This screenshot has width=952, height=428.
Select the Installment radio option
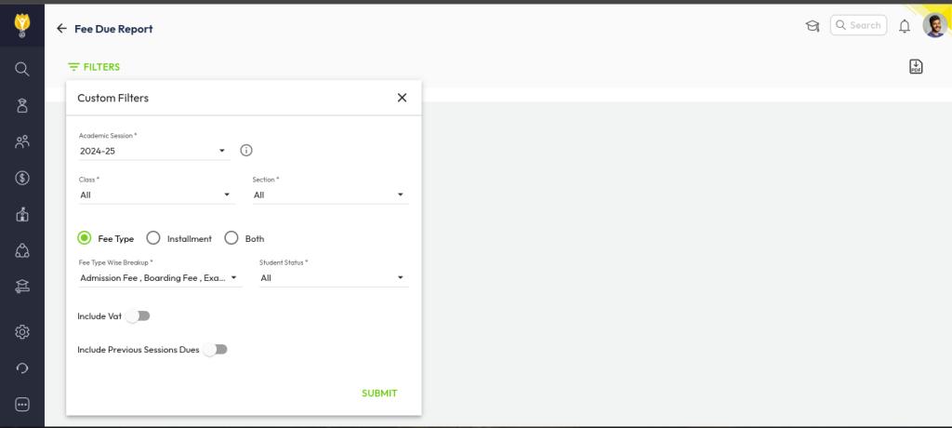click(153, 238)
